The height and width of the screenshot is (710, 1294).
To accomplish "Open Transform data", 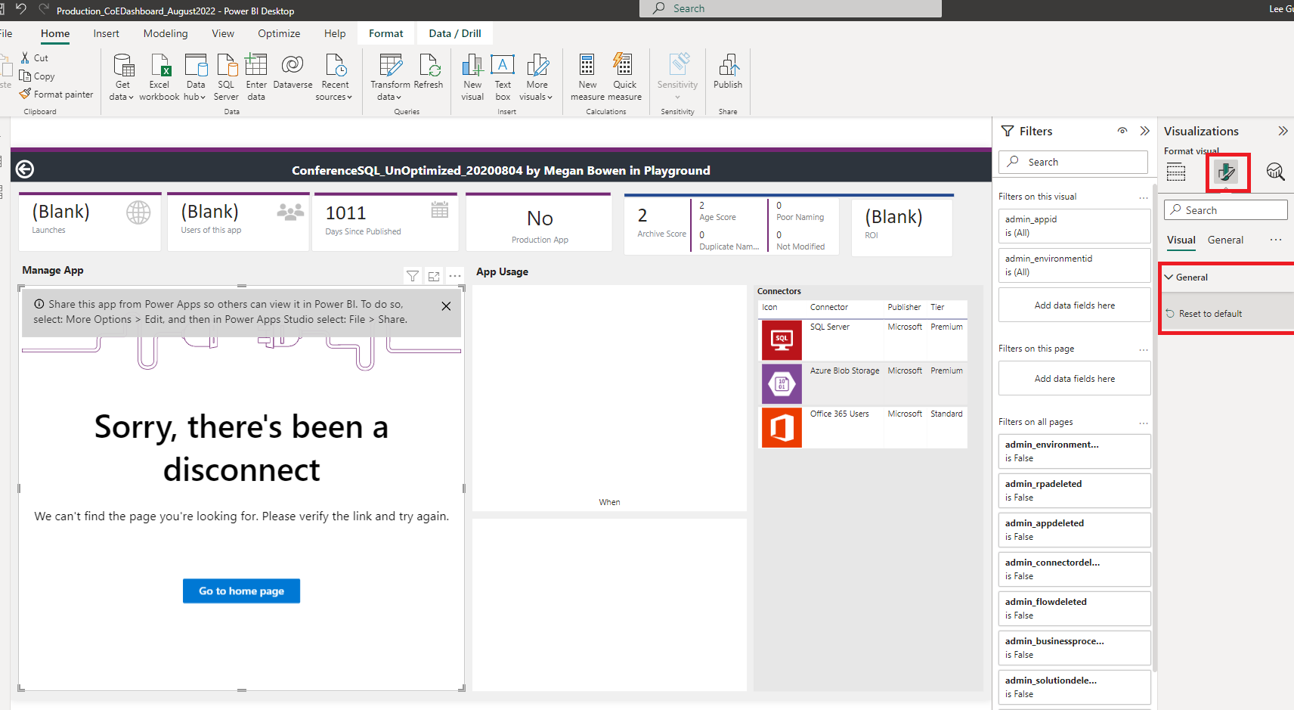I will [389, 76].
